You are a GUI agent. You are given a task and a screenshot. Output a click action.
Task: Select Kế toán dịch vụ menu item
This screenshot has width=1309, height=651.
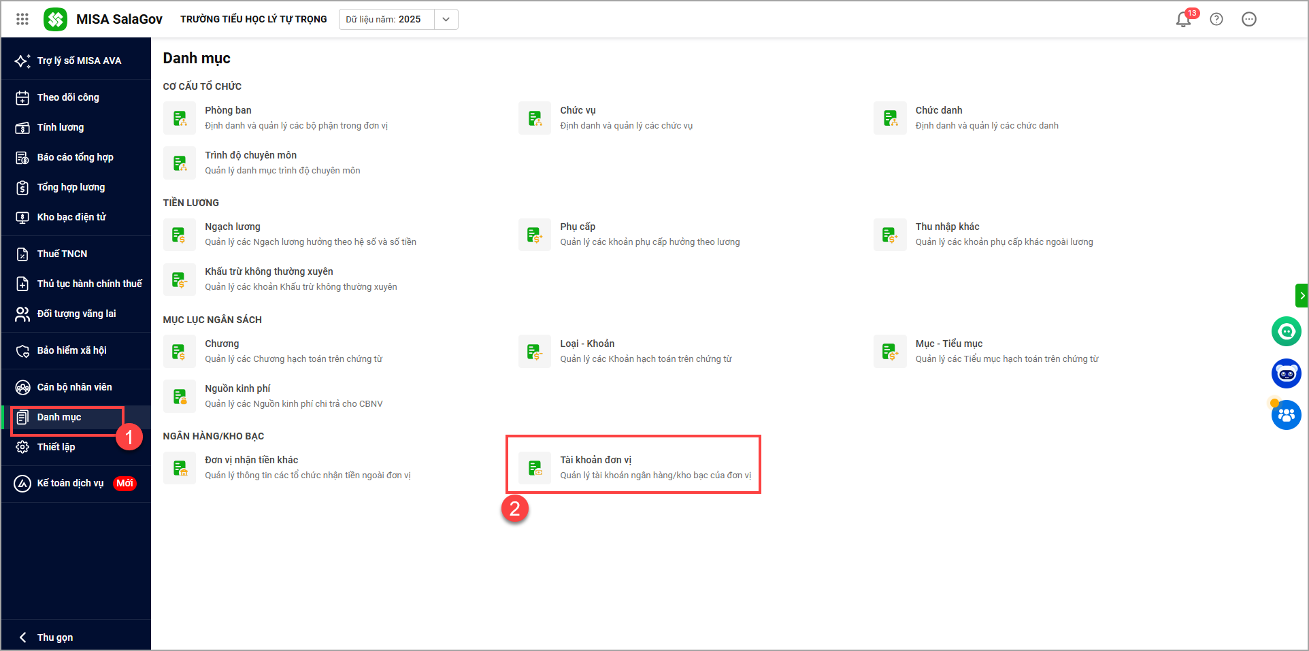70,483
